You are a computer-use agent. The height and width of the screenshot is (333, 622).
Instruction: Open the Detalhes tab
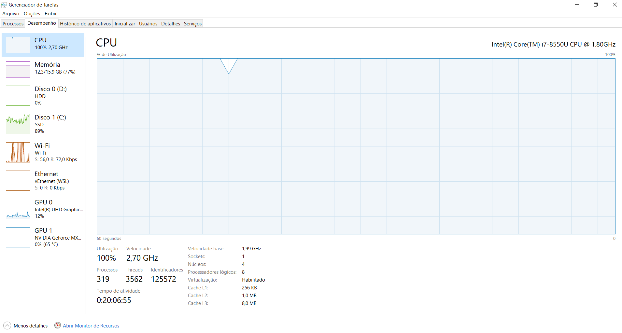(171, 24)
